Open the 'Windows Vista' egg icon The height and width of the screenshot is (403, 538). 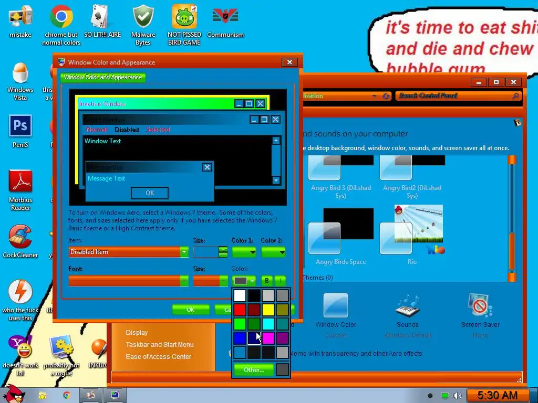pyautogui.click(x=20, y=81)
